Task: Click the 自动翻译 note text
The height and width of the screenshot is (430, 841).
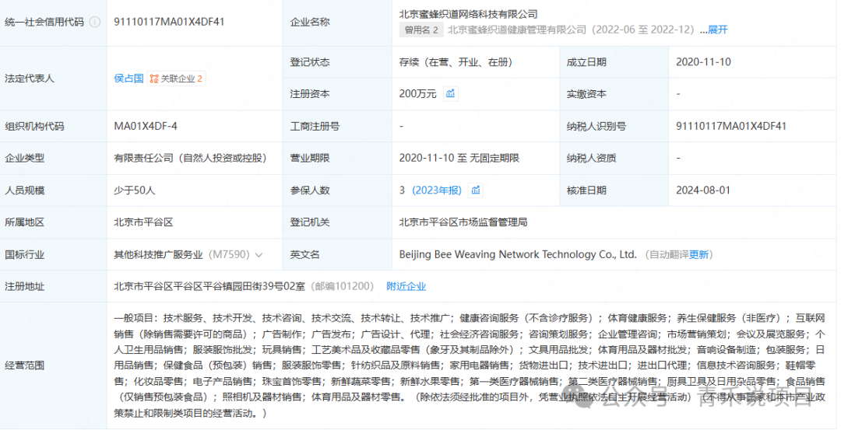Action: tap(669, 255)
